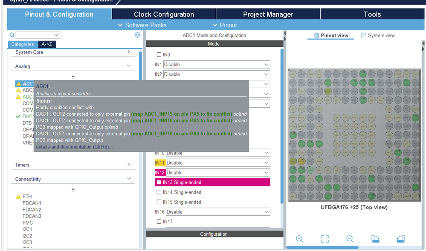Select FDCAN1 in the Connectivity list
The image size is (426, 251).
32,203
